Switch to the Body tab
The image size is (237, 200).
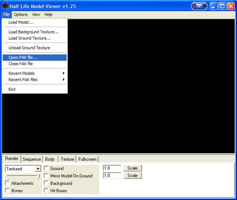(x=50, y=159)
